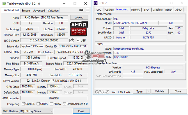Open the Caches tab in CPU-Z

(x=109, y=10)
